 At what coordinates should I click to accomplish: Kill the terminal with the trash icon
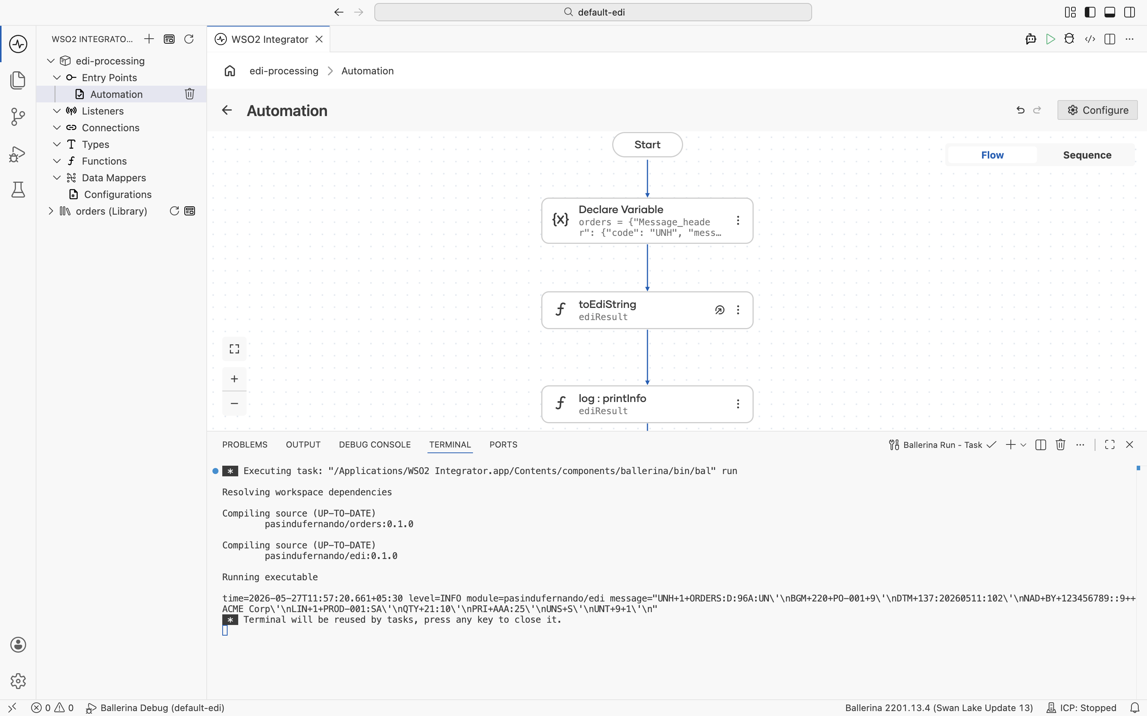(x=1061, y=444)
